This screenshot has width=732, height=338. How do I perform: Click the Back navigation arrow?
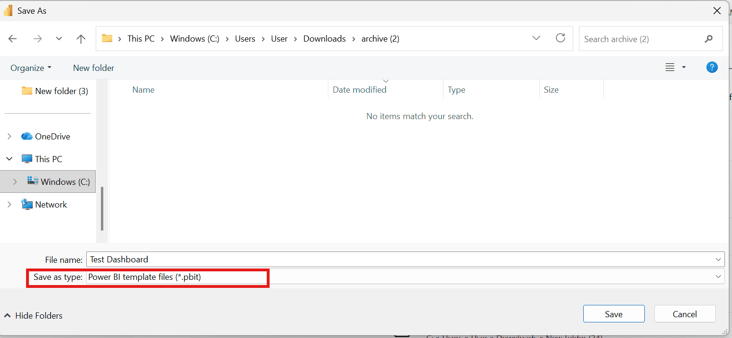tap(13, 39)
